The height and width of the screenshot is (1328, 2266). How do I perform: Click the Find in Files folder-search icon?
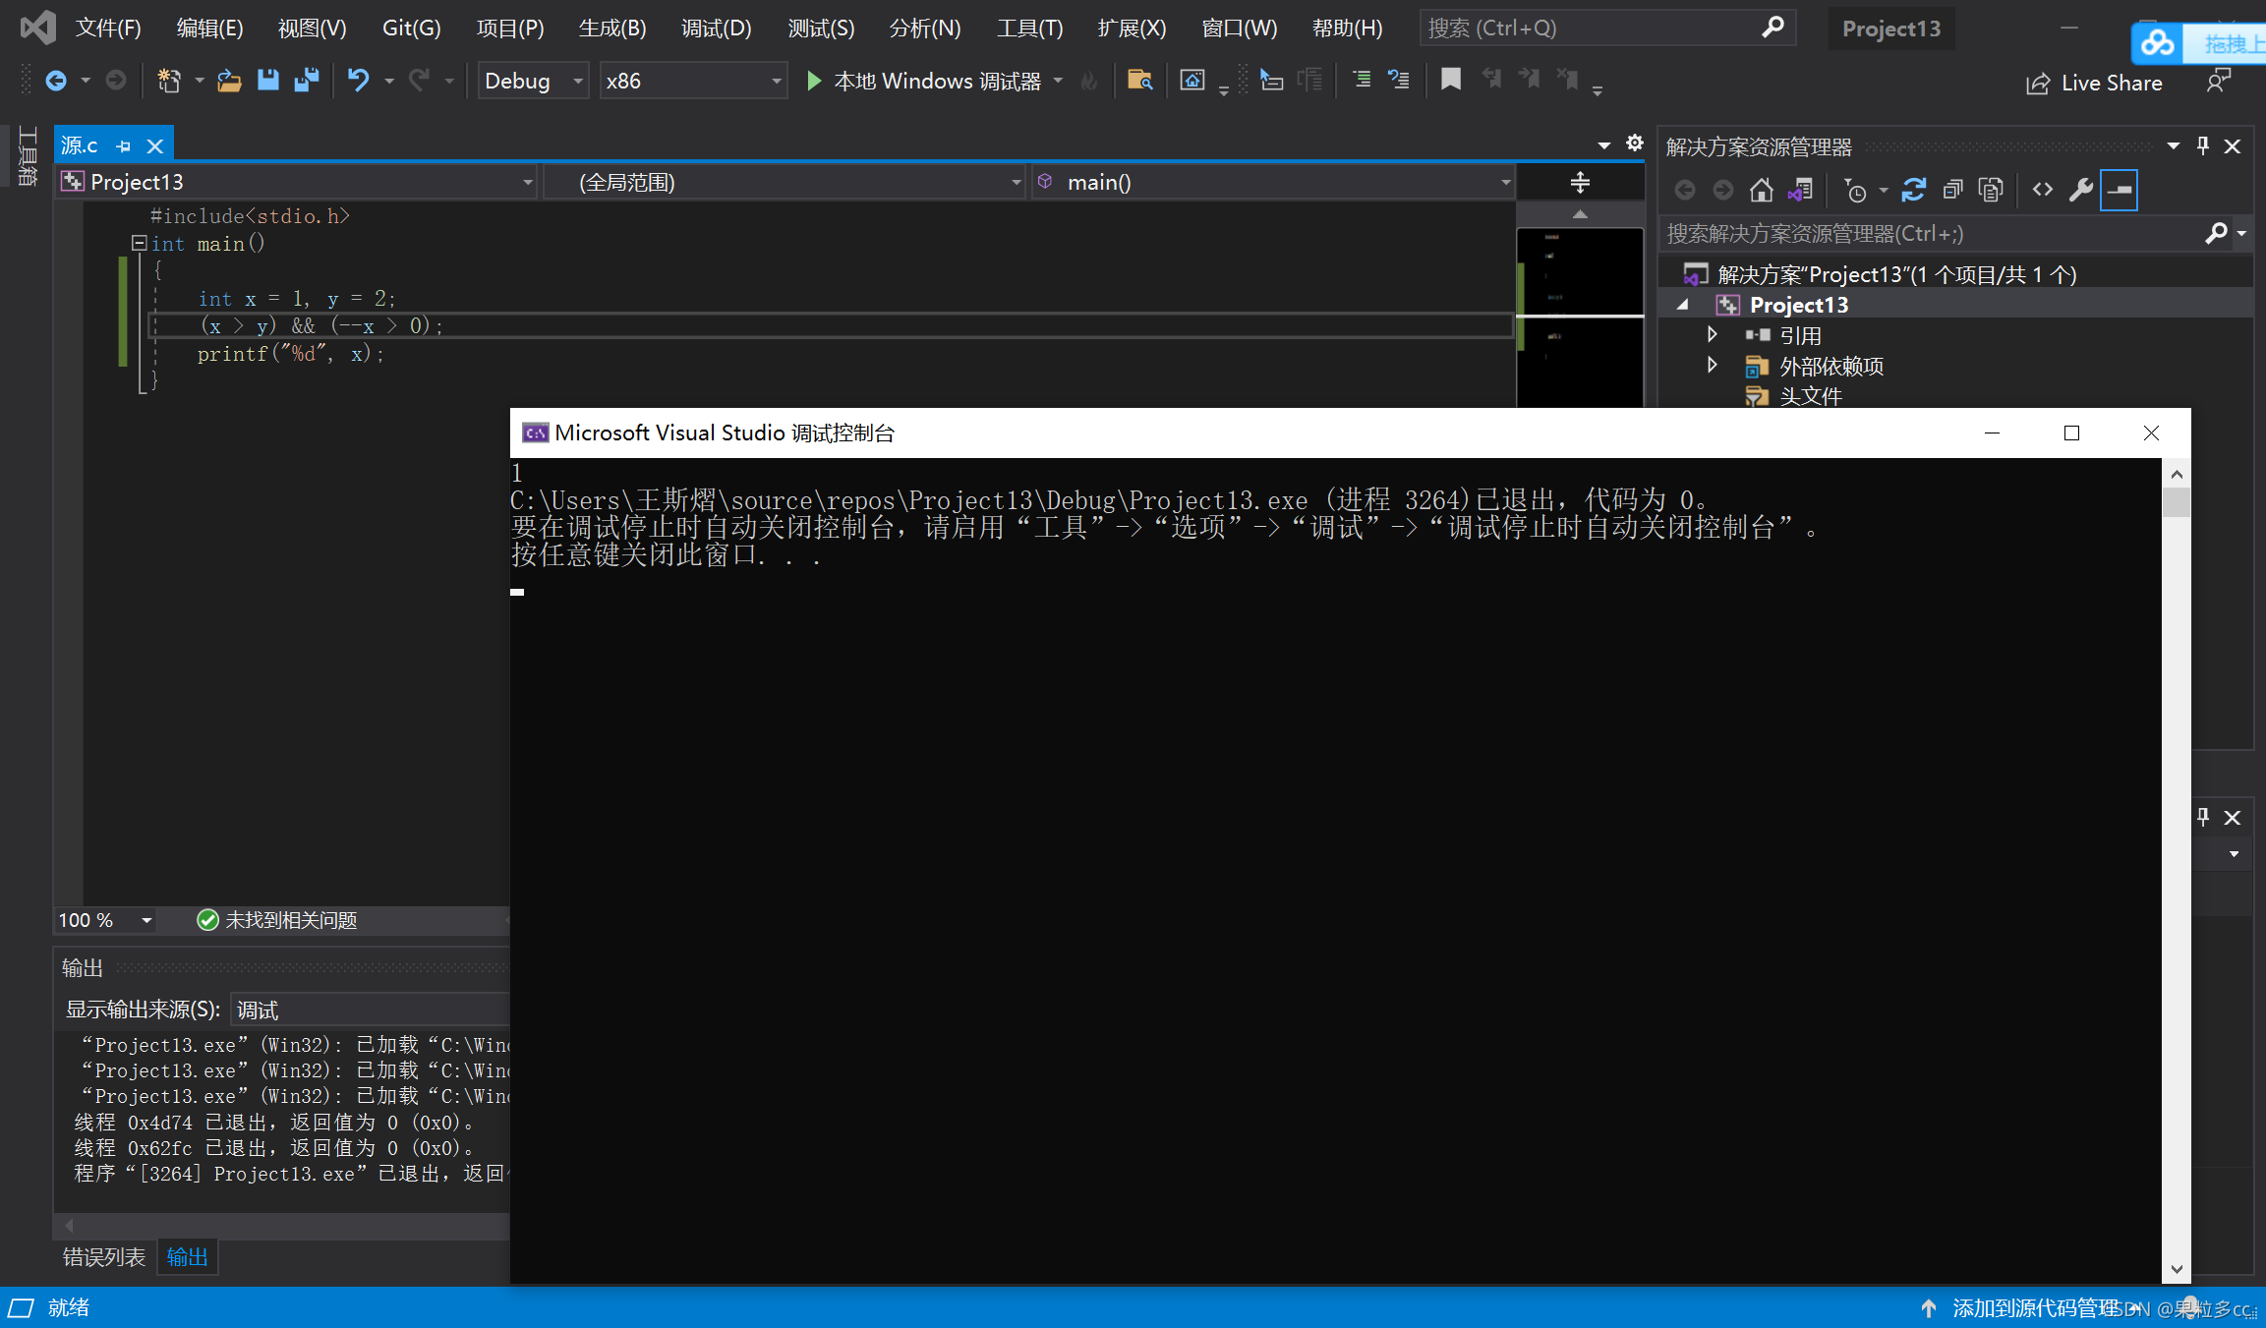point(1139,81)
